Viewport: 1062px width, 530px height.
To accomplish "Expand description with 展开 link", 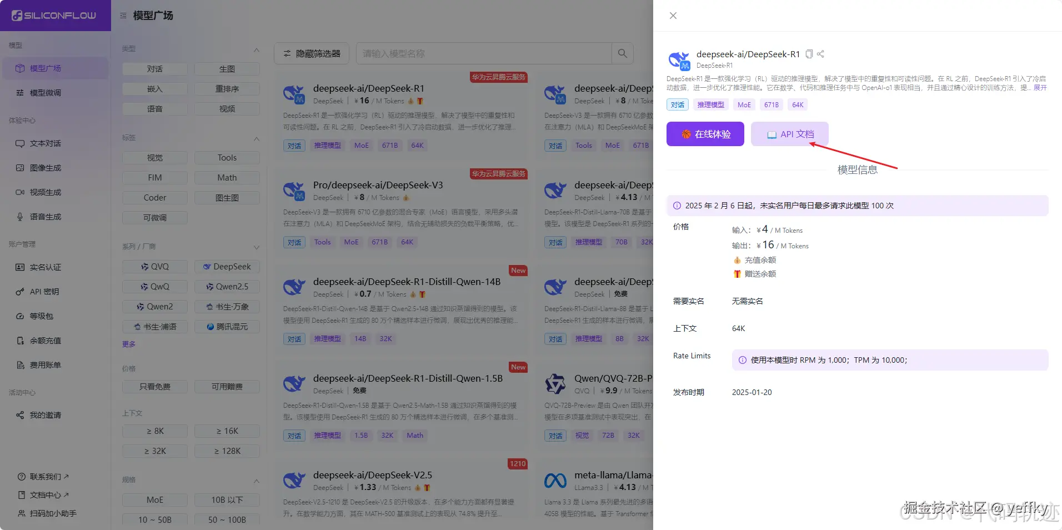I will point(1040,88).
